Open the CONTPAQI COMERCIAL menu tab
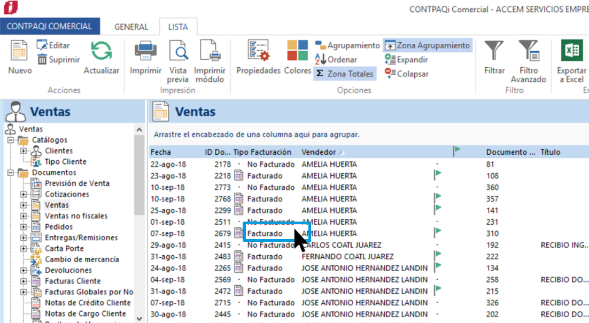The image size is (589, 323). tap(50, 26)
